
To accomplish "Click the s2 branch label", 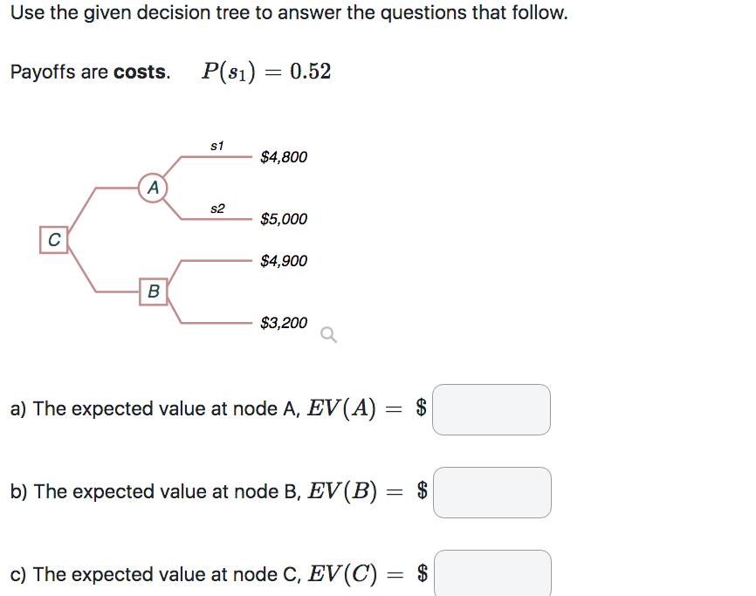I will click(x=217, y=209).
